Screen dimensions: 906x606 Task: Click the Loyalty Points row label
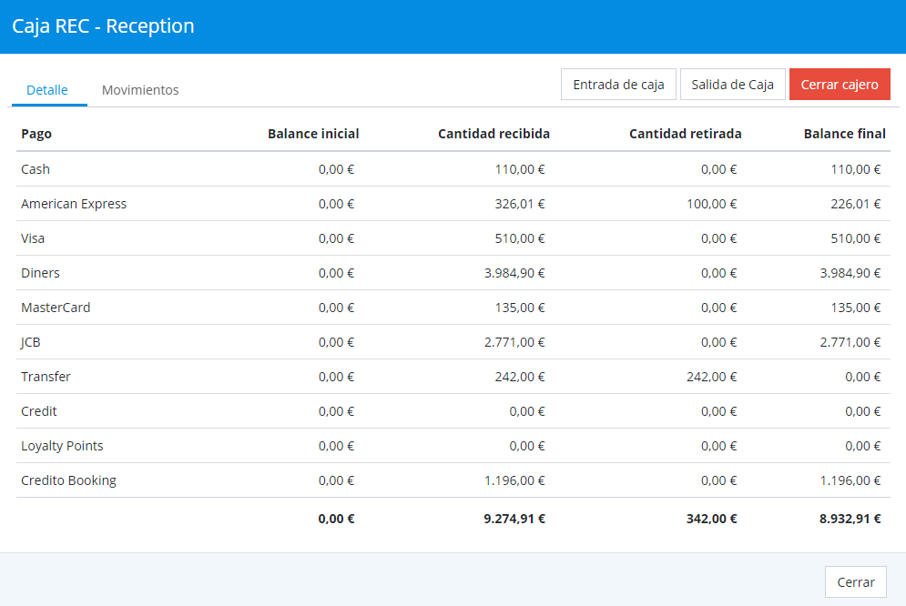coord(62,446)
